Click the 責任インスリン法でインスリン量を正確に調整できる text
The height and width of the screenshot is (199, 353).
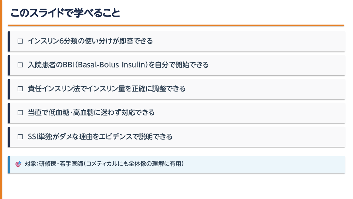(x=107, y=89)
